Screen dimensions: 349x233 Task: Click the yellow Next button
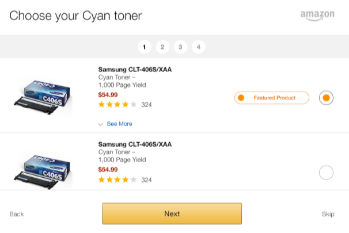pyautogui.click(x=172, y=213)
